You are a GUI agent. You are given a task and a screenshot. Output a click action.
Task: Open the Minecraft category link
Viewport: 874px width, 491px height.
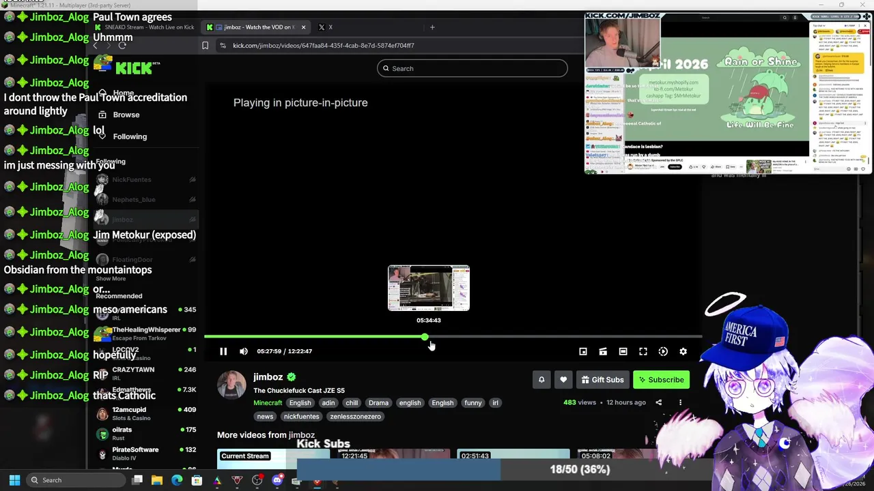coord(268,402)
